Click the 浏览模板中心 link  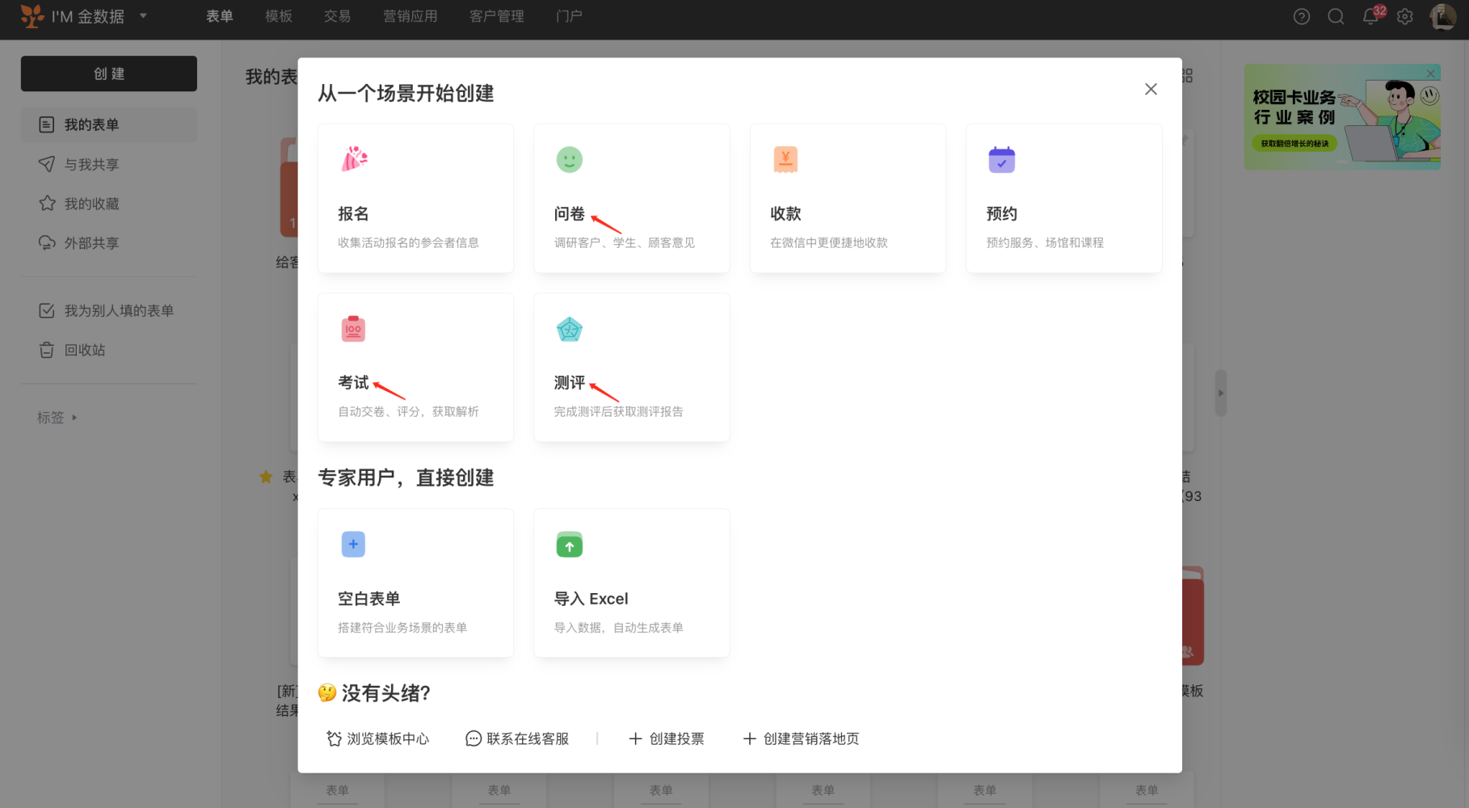377,739
